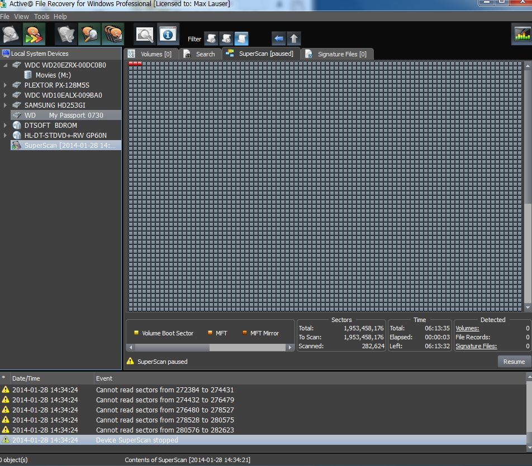Expand the PLEXTOR PX-128M5S device node

click(6, 85)
